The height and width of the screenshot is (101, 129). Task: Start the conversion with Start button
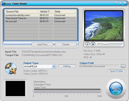tap(116, 89)
